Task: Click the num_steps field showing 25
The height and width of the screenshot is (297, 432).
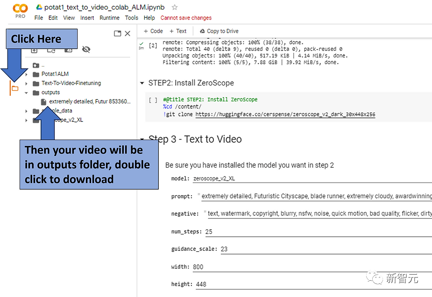Action: point(319,232)
